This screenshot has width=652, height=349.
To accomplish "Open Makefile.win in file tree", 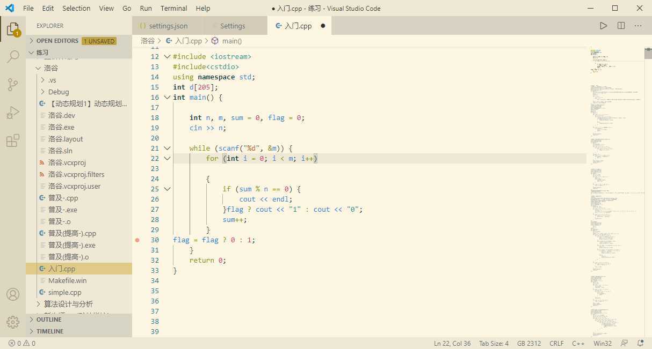I will pyautogui.click(x=78, y=280).
